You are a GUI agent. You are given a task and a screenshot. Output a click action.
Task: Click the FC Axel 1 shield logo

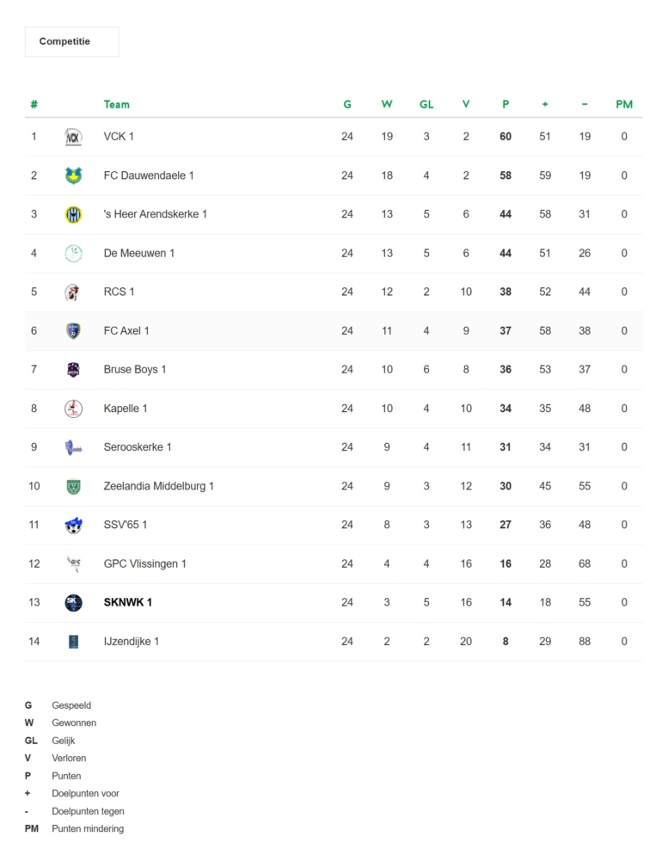(x=74, y=331)
